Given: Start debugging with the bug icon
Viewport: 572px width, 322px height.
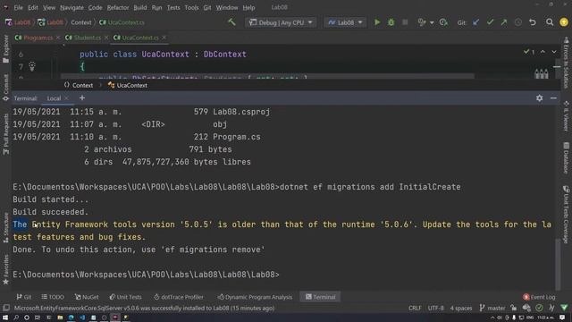Looking at the screenshot, I should 391,22.
